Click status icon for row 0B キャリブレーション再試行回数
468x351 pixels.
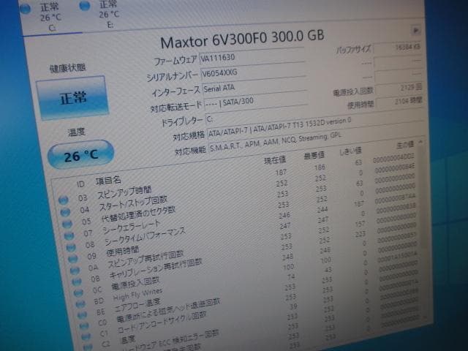point(76,282)
